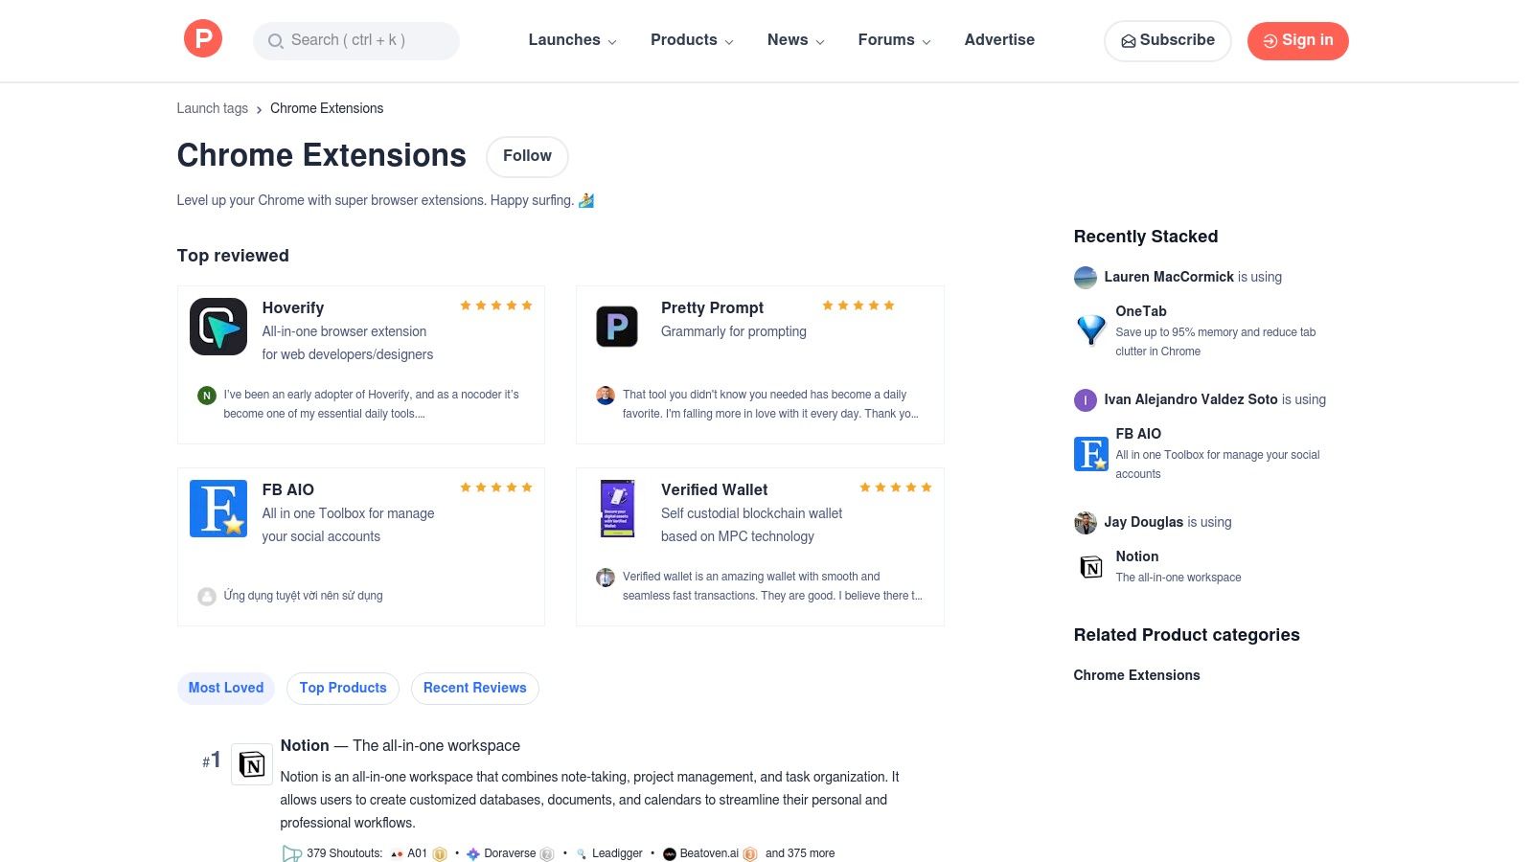Open the Hoverify extension thumbnail
Image resolution: width=1533 pixels, height=862 pixels.
point(217,326)
